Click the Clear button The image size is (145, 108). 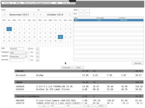point(79,67)
